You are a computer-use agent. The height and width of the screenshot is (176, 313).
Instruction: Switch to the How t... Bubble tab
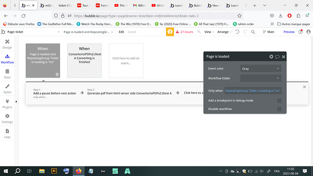point(214,5)
